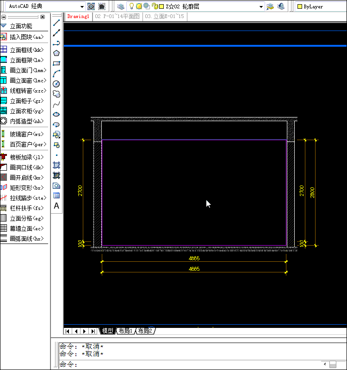The image size is (347, 370).
Task: Click the layer color square
Action: 161,6
